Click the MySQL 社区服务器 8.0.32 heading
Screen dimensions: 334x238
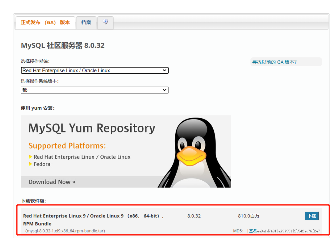[x=63, y=45]
